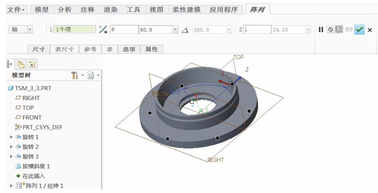This screenshot has width=378, height=193.
Task: Click the second direction count field 1
Action: click(257, 30)
